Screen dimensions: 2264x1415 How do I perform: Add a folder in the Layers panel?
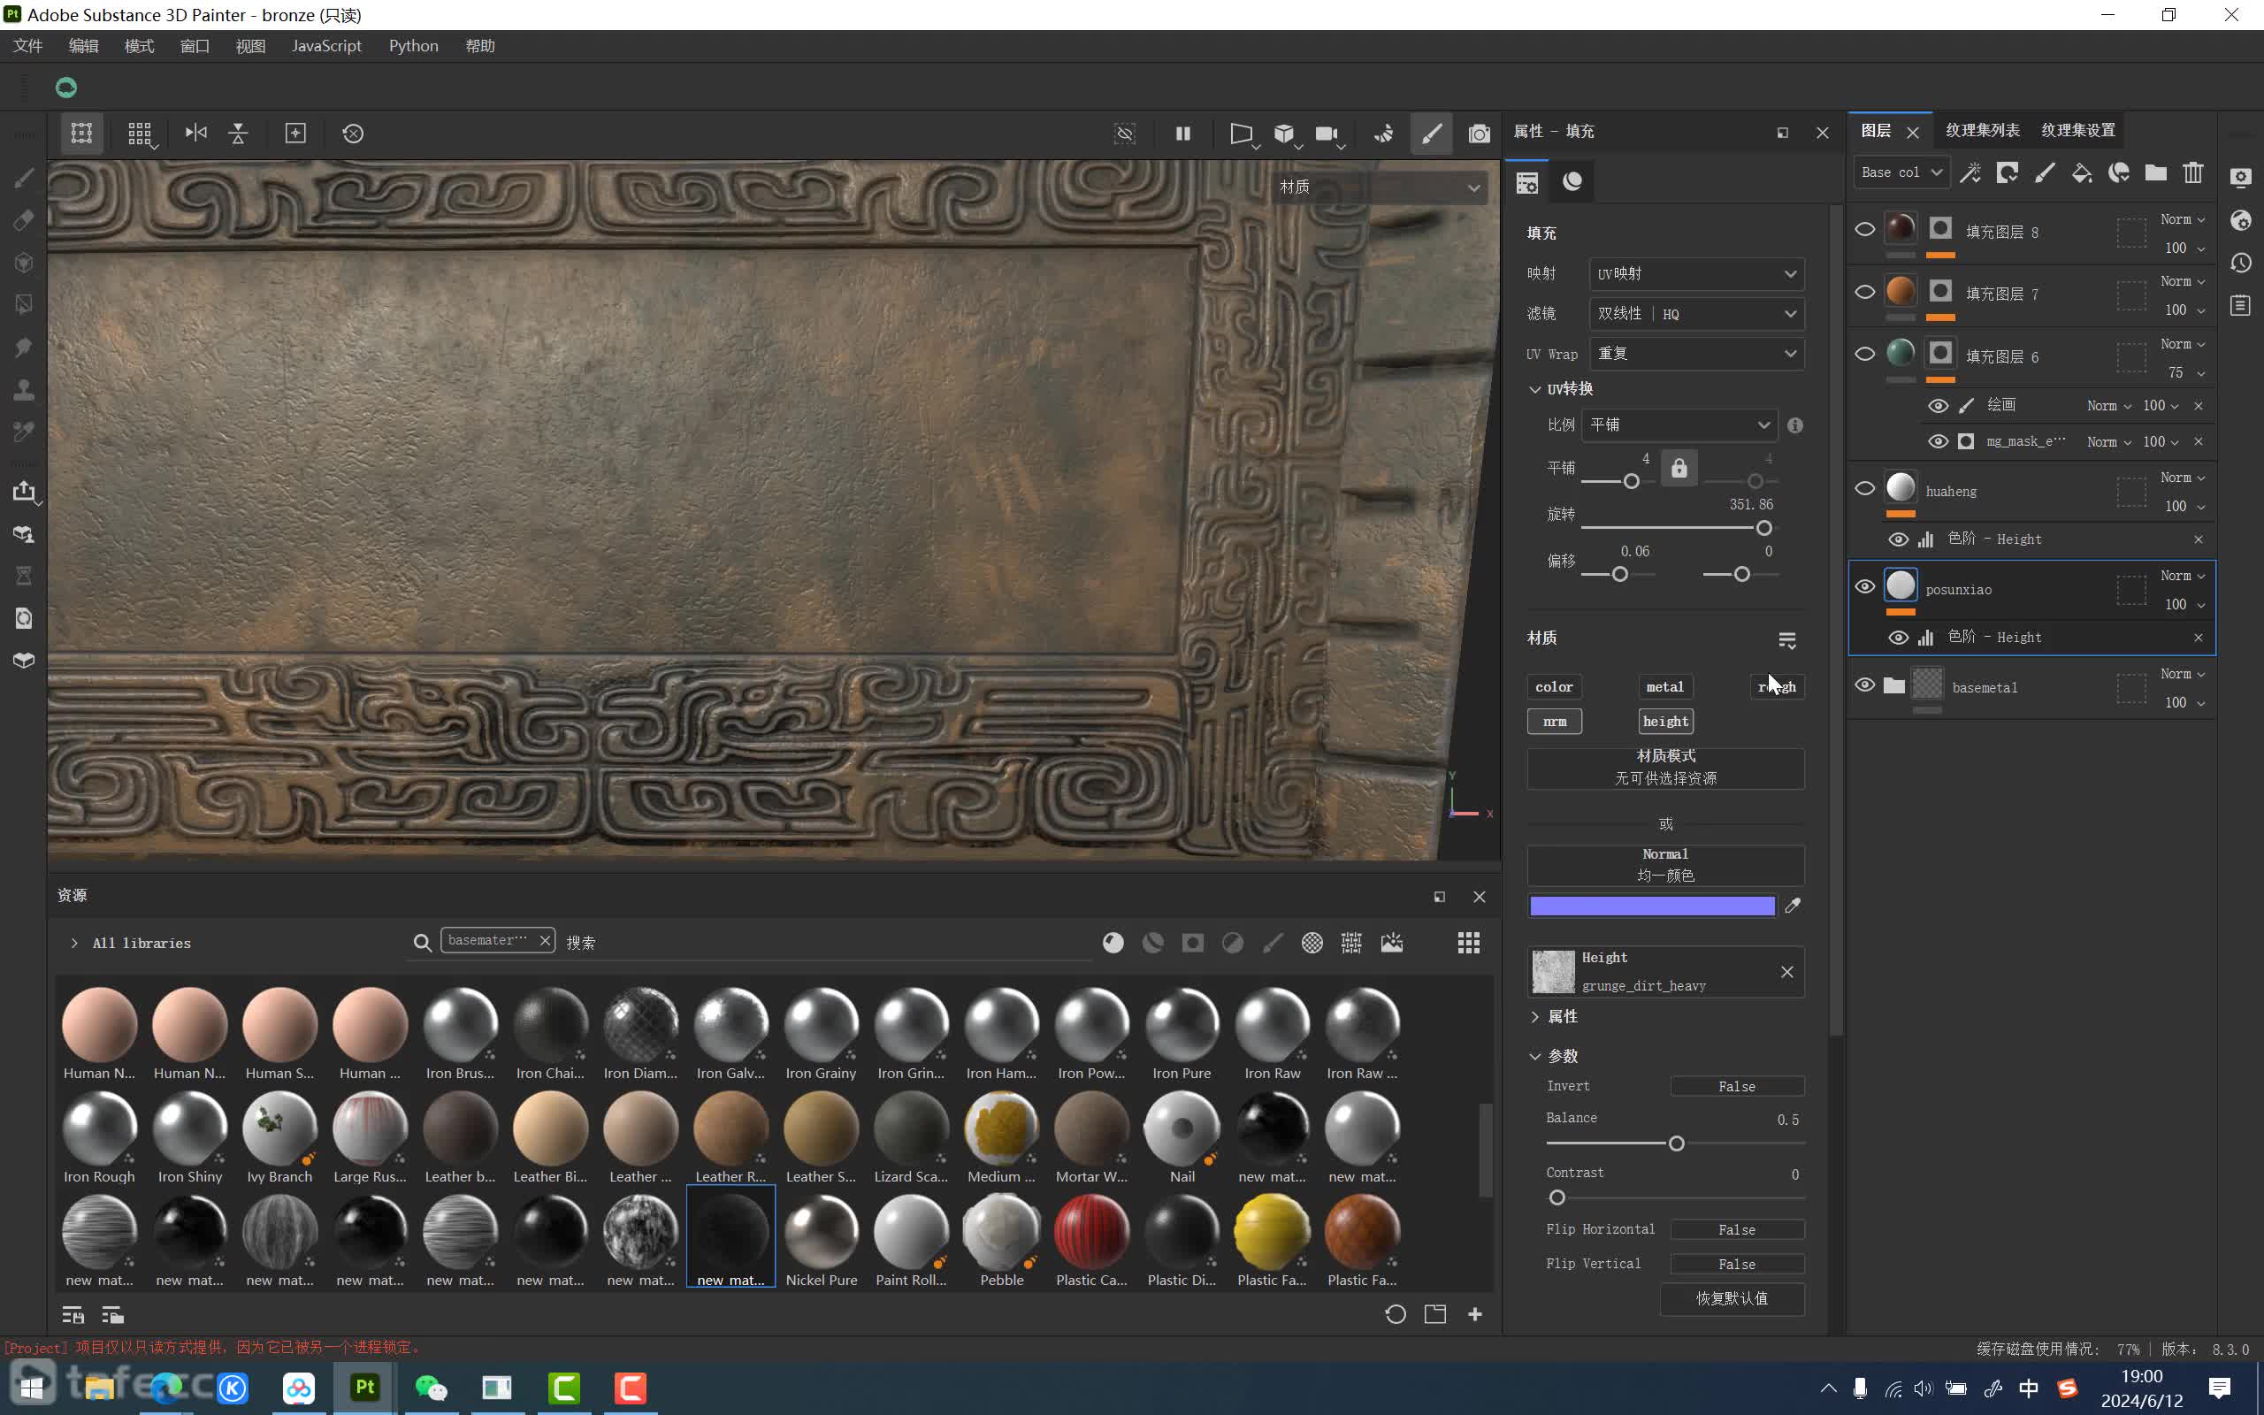2155,172
